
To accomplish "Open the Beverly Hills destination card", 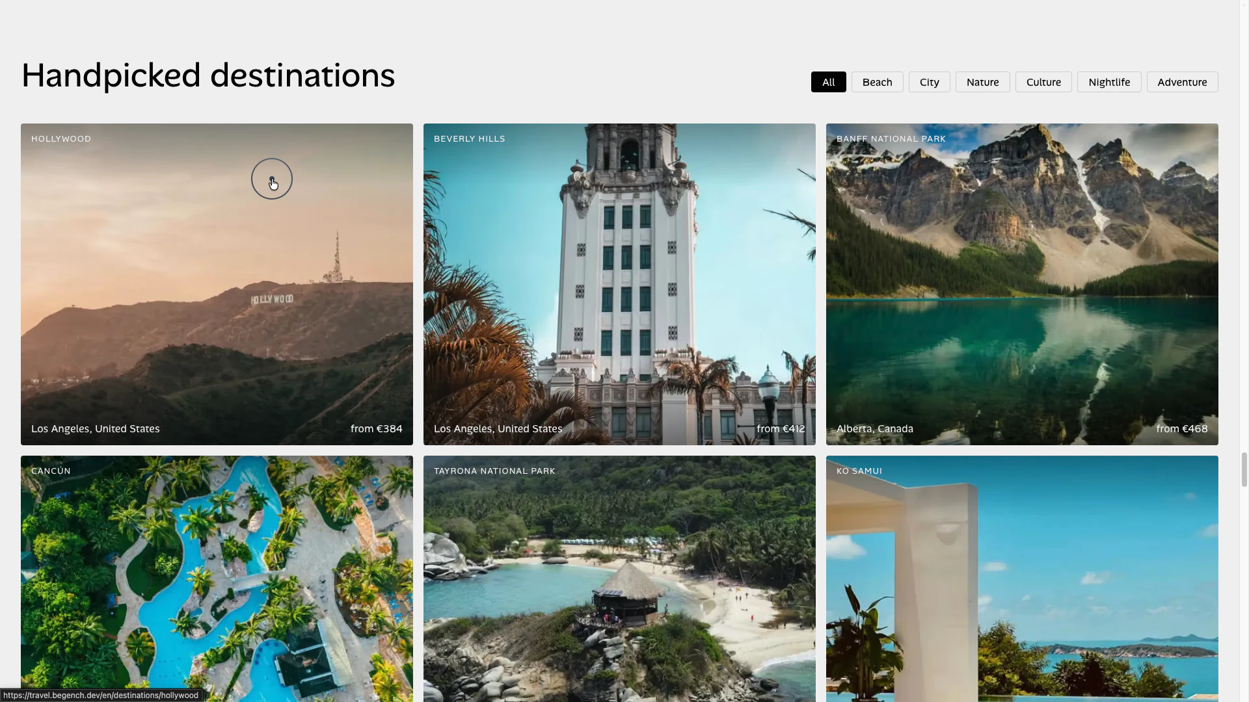I will [x=619, y=284].
